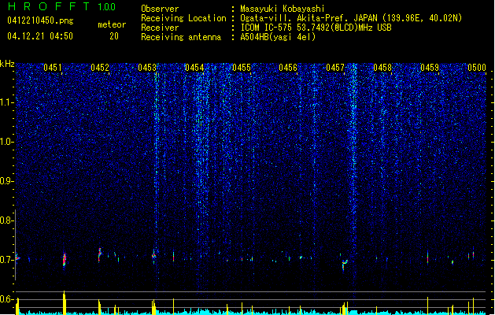The image size is (495, 315).
Task: Select observer name Masayuki Kobayashi
Action: (x=283, y=9)
